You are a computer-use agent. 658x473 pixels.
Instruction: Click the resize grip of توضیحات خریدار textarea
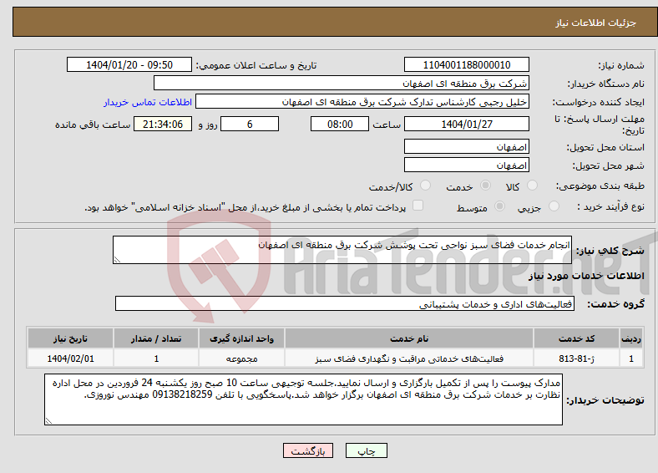click(x=48, y=421)
